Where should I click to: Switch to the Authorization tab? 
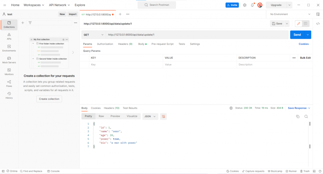point(105,44)
